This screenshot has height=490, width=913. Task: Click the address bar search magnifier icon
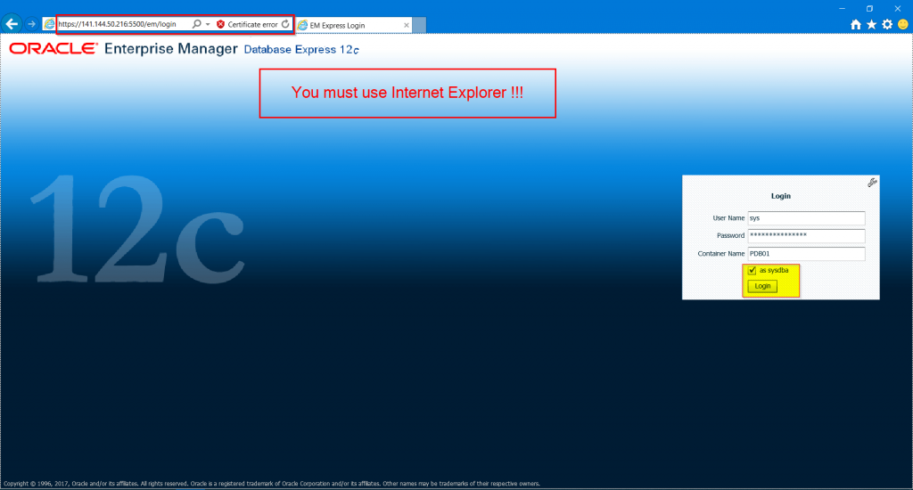pyautogui.click(x=196, y=24)
